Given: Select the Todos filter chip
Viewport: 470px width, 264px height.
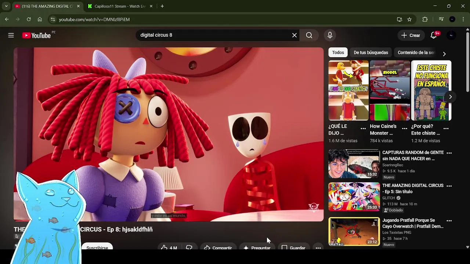Looking at the screenshot, I should point(338,52).
